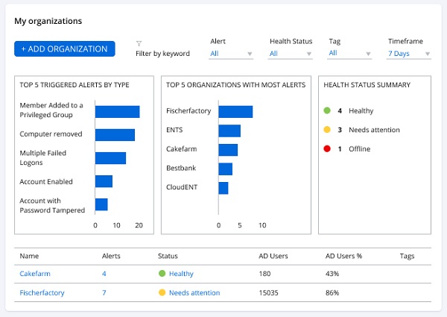
Task: Click Cakefarm's alert count of 4
Action: 104,274
